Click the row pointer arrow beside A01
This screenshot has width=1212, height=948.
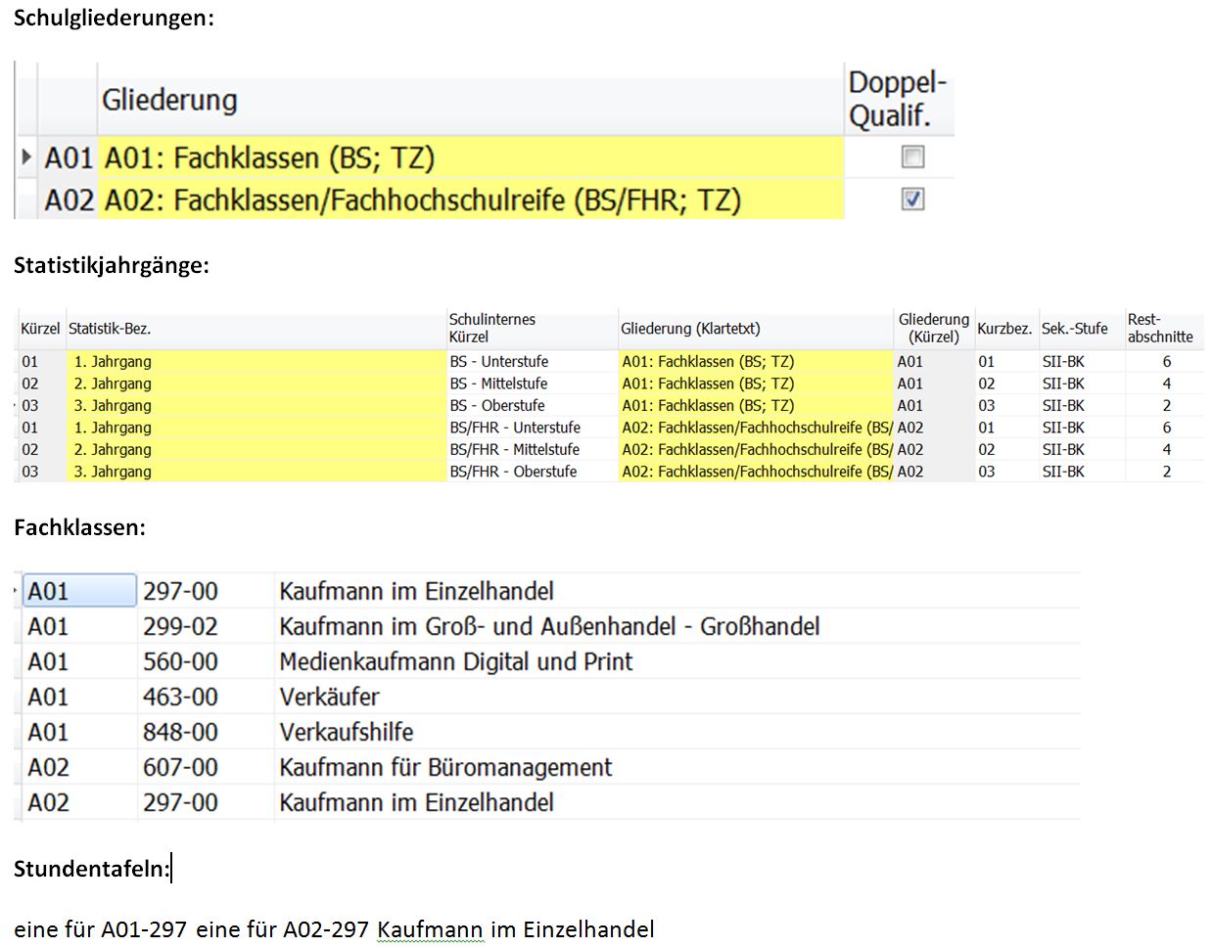pos(26,157)
